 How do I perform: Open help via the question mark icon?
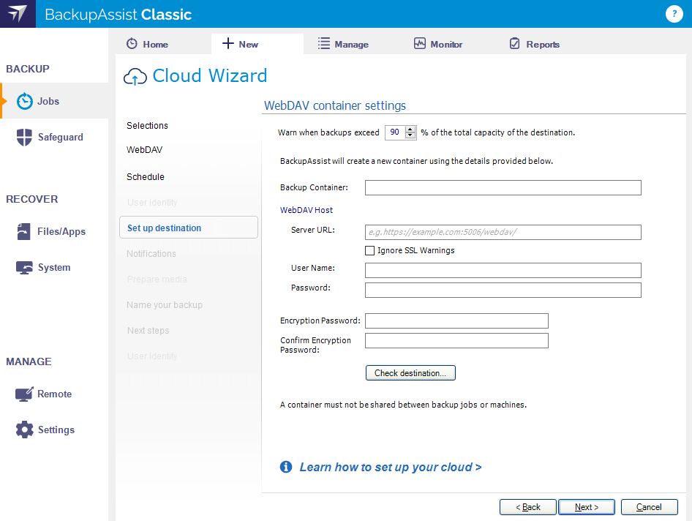pyautogui.click(x=674, y=14)
